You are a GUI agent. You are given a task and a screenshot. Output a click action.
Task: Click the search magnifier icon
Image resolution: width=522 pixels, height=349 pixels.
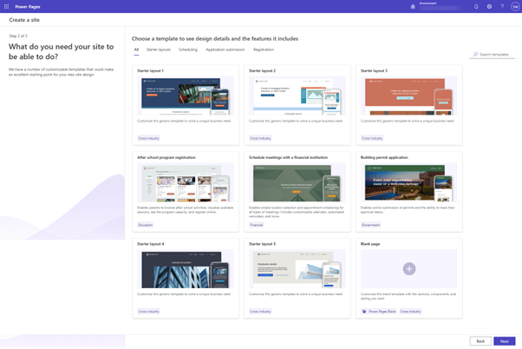[x=475, y=54]
